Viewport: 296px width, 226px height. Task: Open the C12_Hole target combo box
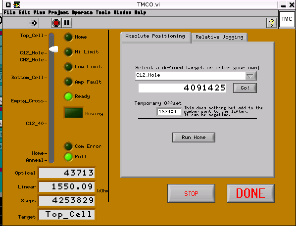pyautogui.click(x=196, y=76)
